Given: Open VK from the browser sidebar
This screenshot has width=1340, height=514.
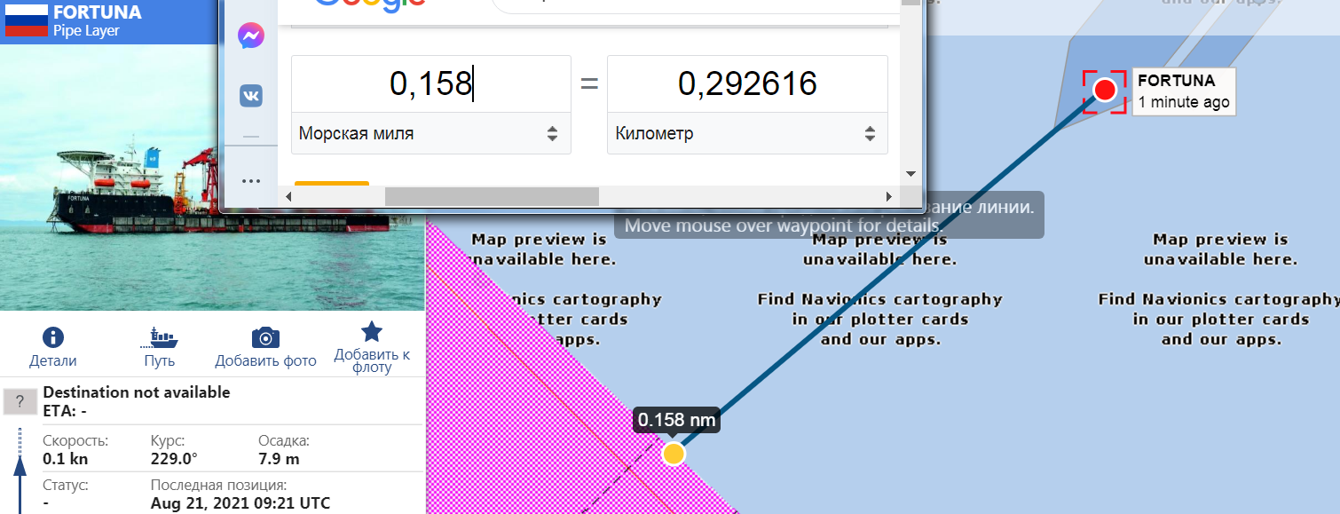Looking at the screenshot, I should tap(250, 95).
